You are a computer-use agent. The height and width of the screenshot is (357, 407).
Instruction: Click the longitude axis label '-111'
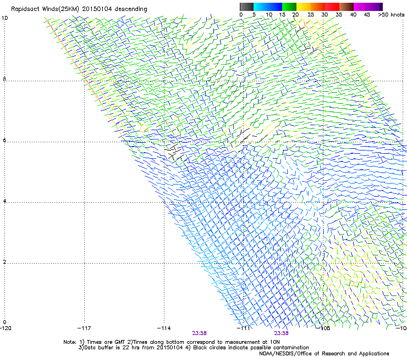click(x=244, y=328)
